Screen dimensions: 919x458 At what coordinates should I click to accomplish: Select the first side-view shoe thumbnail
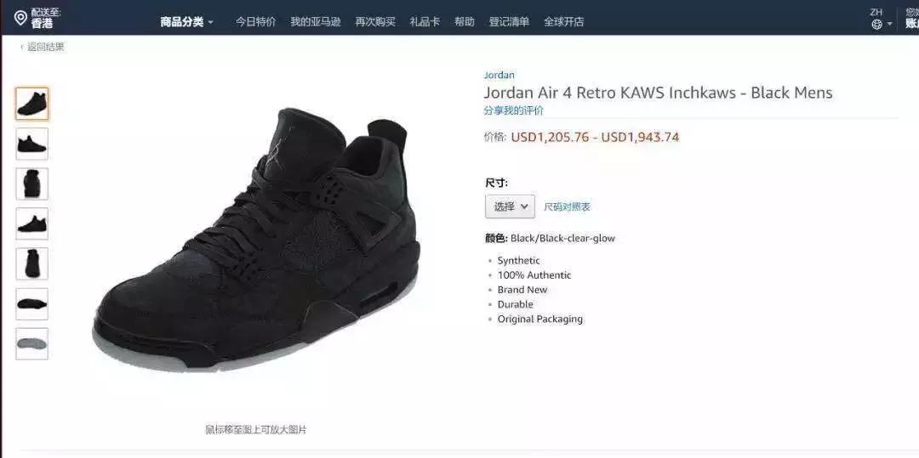(31, 104)
